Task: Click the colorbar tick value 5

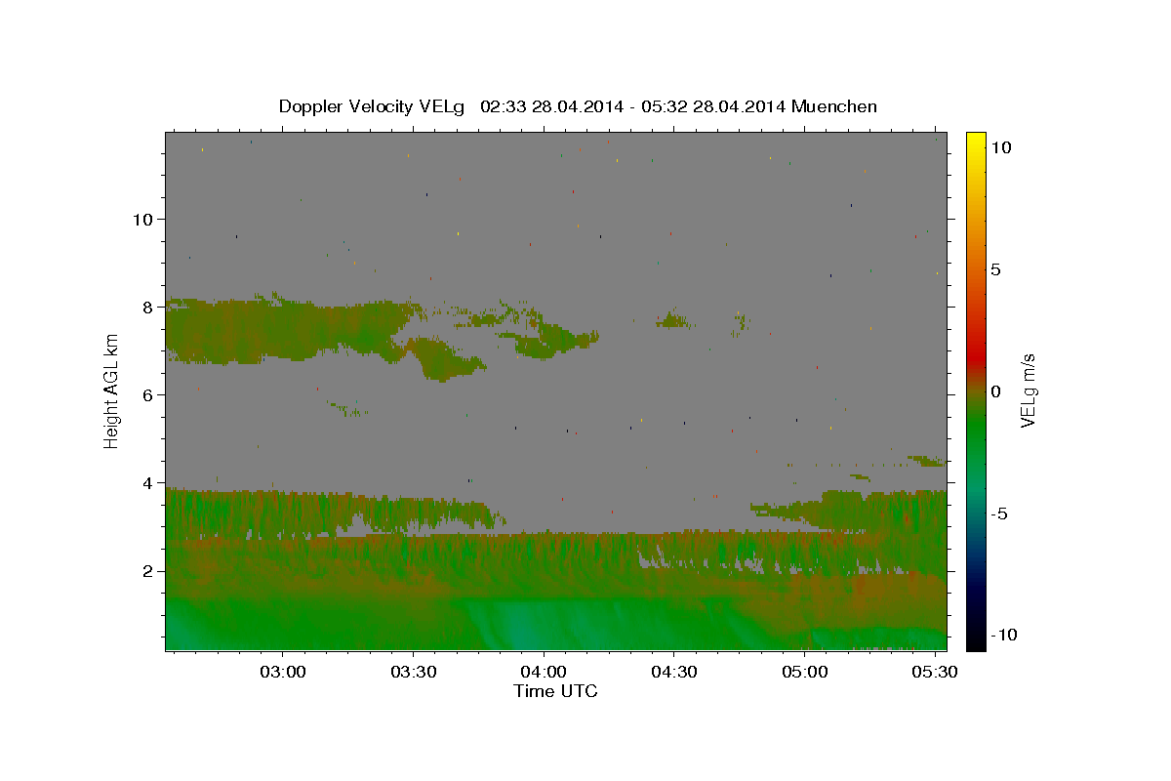Action: tap(995, 269)
